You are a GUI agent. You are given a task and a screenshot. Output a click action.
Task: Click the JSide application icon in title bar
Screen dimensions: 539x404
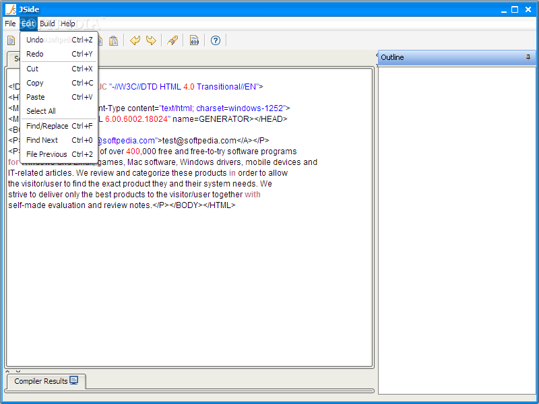(10, 9)
